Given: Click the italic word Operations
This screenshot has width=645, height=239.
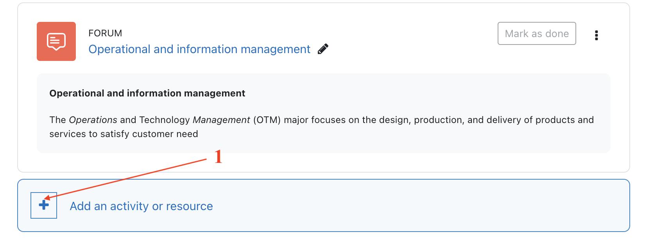Looking at the screenshot, I should (x=93, y=120).
